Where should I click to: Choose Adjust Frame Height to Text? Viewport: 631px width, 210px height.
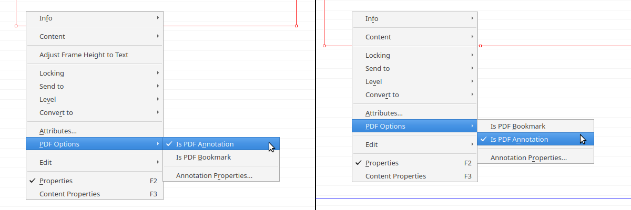(x=84, y=55)
